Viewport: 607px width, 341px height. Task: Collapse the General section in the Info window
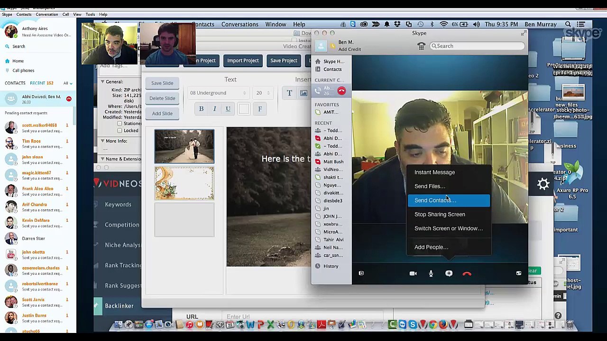[102, 82]
